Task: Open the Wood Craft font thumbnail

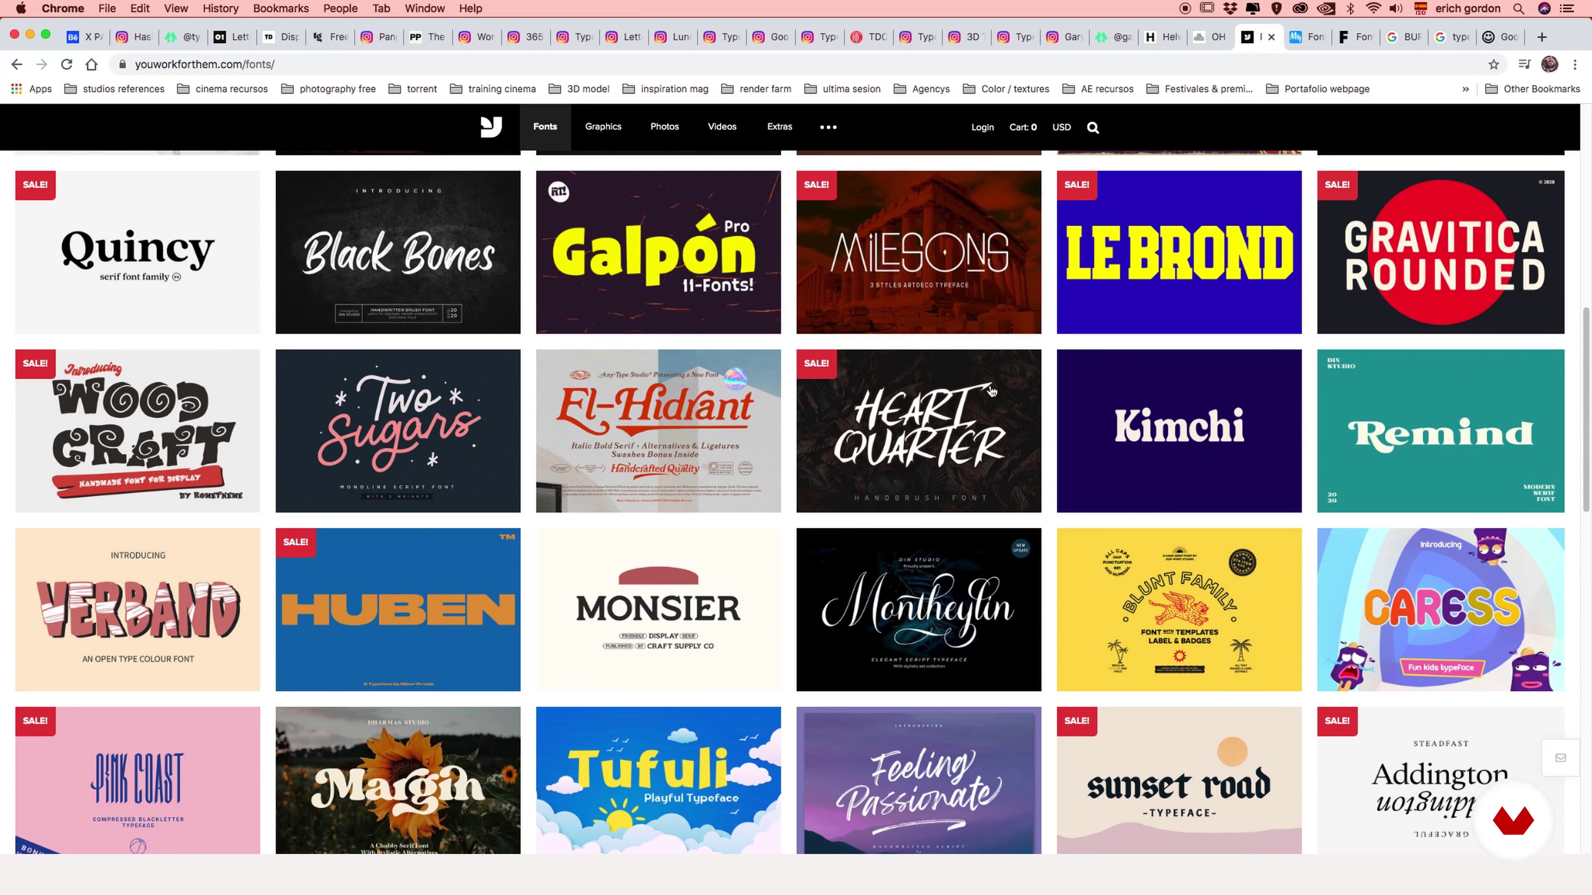Action: (138, 431)
